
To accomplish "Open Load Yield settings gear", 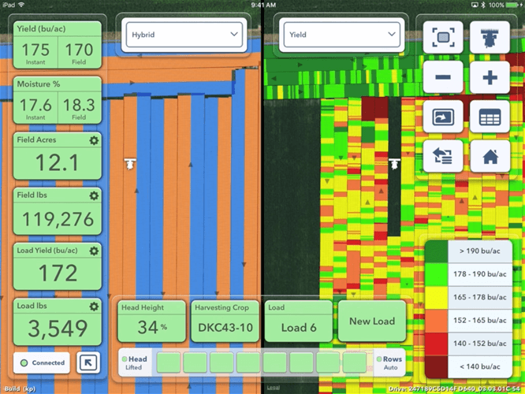I will coord(94,251).
